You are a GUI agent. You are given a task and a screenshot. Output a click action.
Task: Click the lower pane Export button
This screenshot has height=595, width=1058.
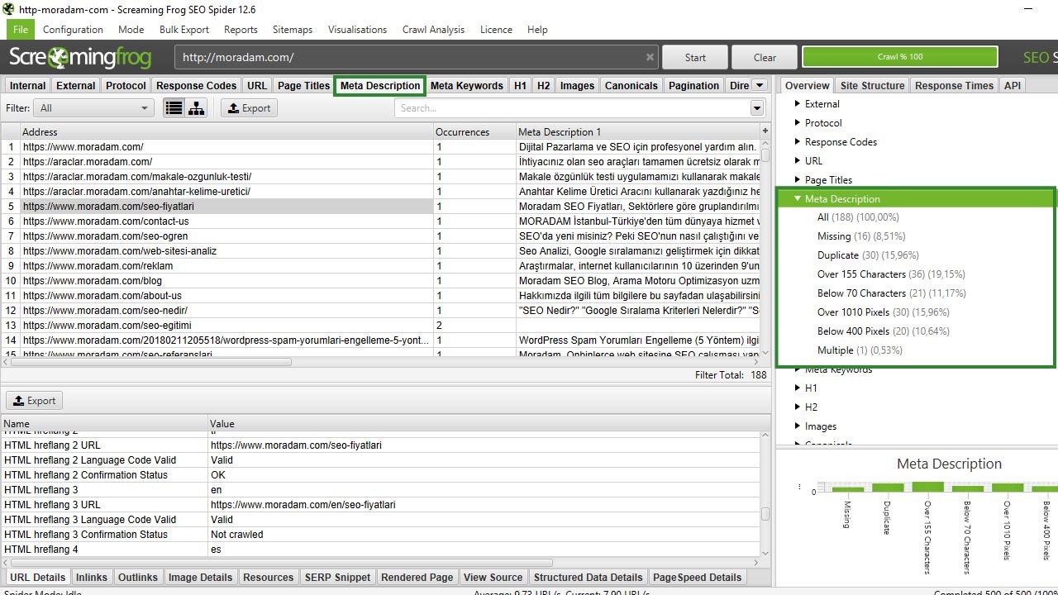pos(34,401)
